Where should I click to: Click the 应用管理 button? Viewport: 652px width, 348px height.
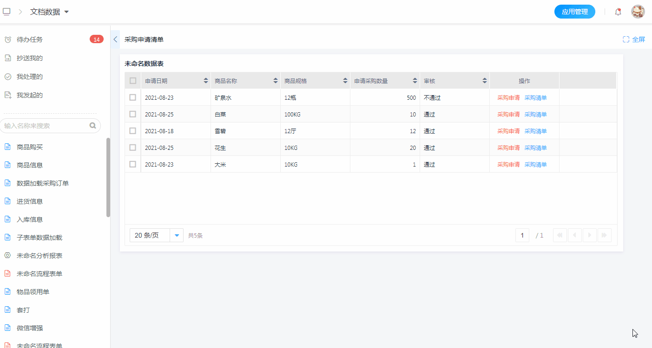click(x=574, y=12)
